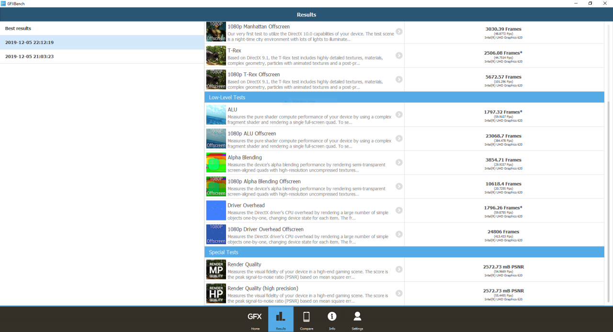Switch to the Results tab
Image resolution: width=613 pixels, height=332 pixels.
click(281, 319)
